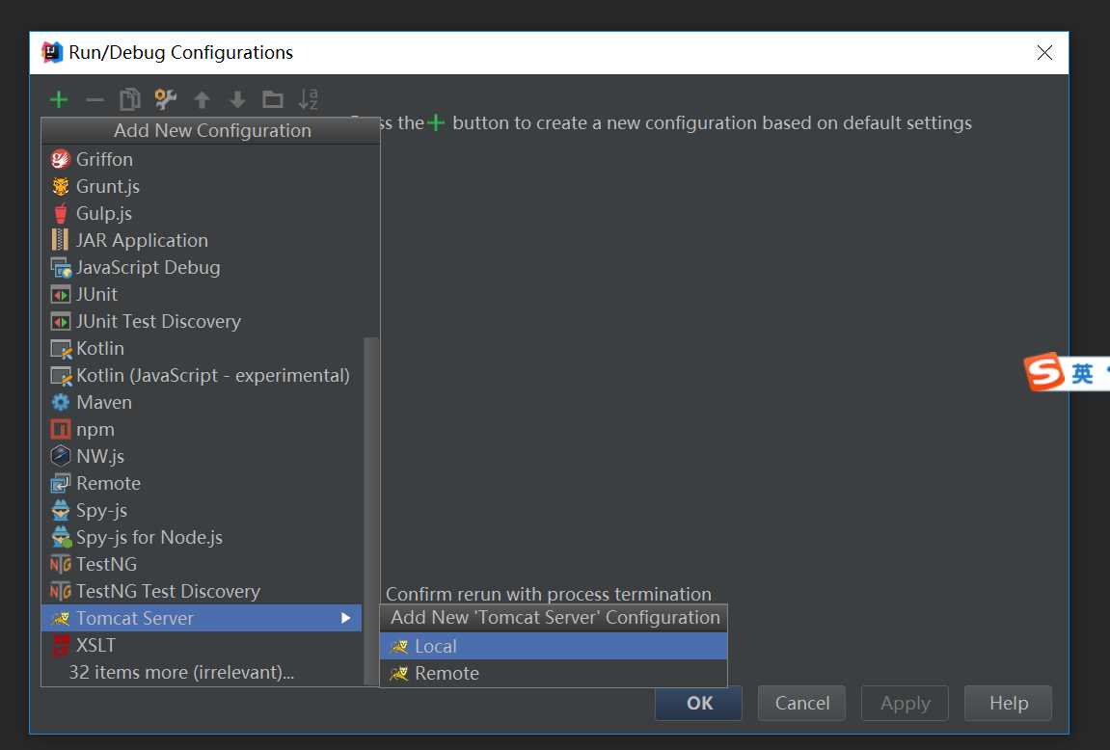Click the Copy Configuration toolbar icon

pos(130,99)
